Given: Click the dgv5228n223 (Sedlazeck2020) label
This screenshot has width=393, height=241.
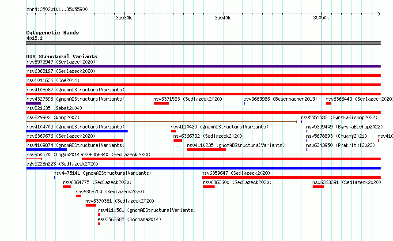Looking at the screenshot, I should pyautogui.click(x=62, y=164).
